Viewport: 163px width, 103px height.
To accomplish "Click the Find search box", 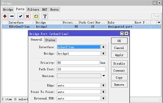I will pos(156,16).
